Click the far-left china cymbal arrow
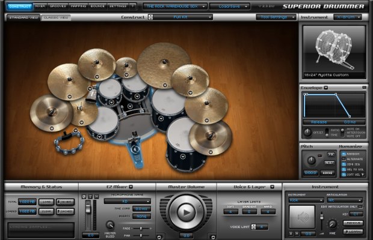Viewport: 373px width, 240px height. (x=52, y=128)
